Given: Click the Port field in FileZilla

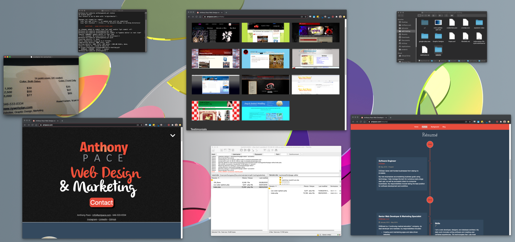Looking at the screenshot, I should pos(284,154).
